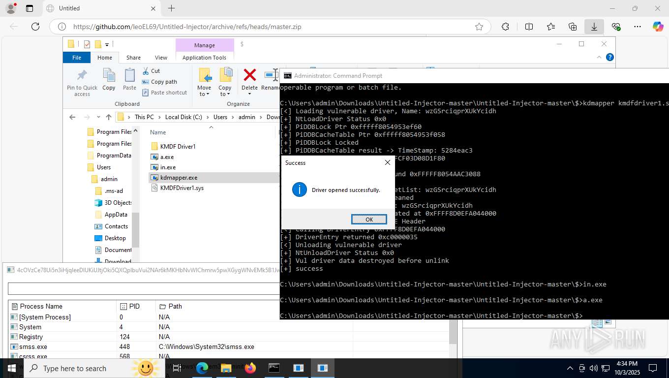The image size is (669, 378).
Task: Open the Command Prompt taskbar icon
Action: click(274, 368)
